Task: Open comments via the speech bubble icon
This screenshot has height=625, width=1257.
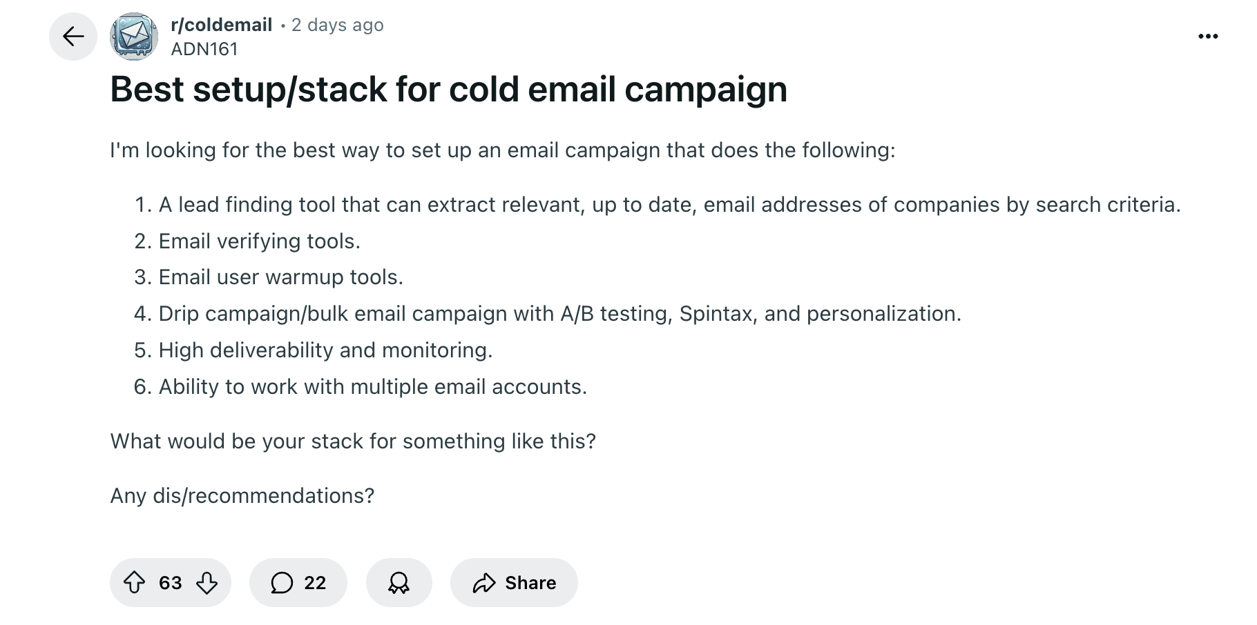Action: click(281, 583)
